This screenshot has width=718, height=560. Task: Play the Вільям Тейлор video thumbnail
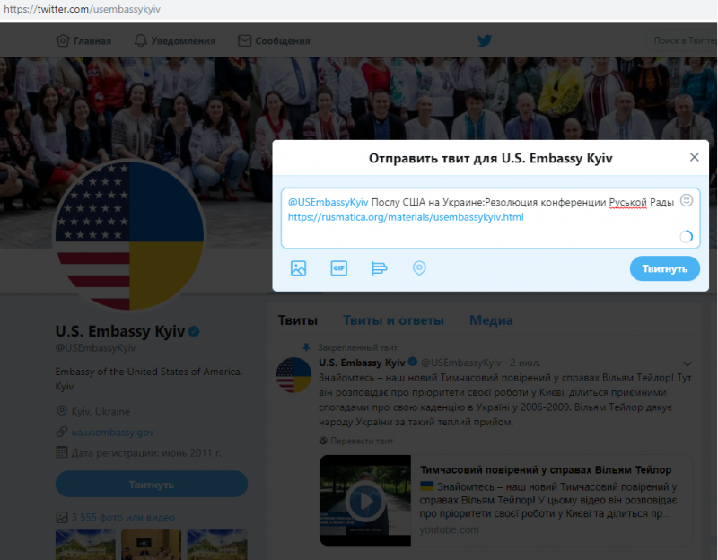tap(365, 501)
